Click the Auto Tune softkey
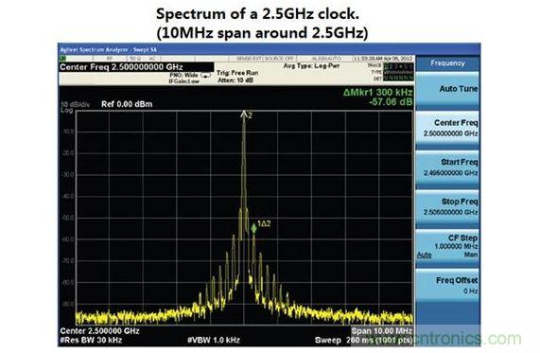This screenshot has width=540, height=353. pyautogui.click(x=447, y=90)
